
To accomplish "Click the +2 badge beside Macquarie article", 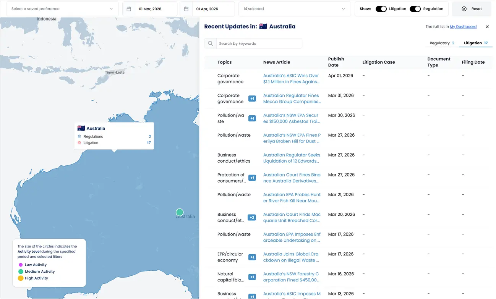I will (x=252, y=218).
